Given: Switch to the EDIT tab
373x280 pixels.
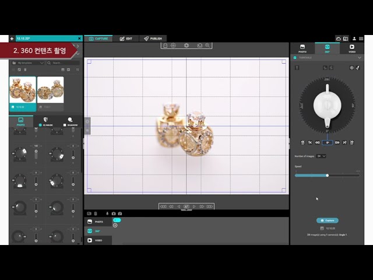Looking at the screenshot, I should pyautogui.click(x=126, y=38).
